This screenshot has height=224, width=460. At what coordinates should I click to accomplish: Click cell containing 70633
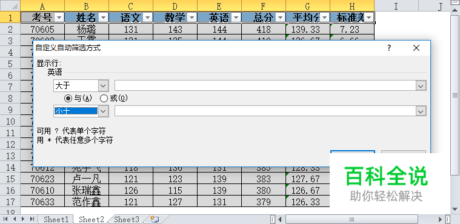coord(42,202)
